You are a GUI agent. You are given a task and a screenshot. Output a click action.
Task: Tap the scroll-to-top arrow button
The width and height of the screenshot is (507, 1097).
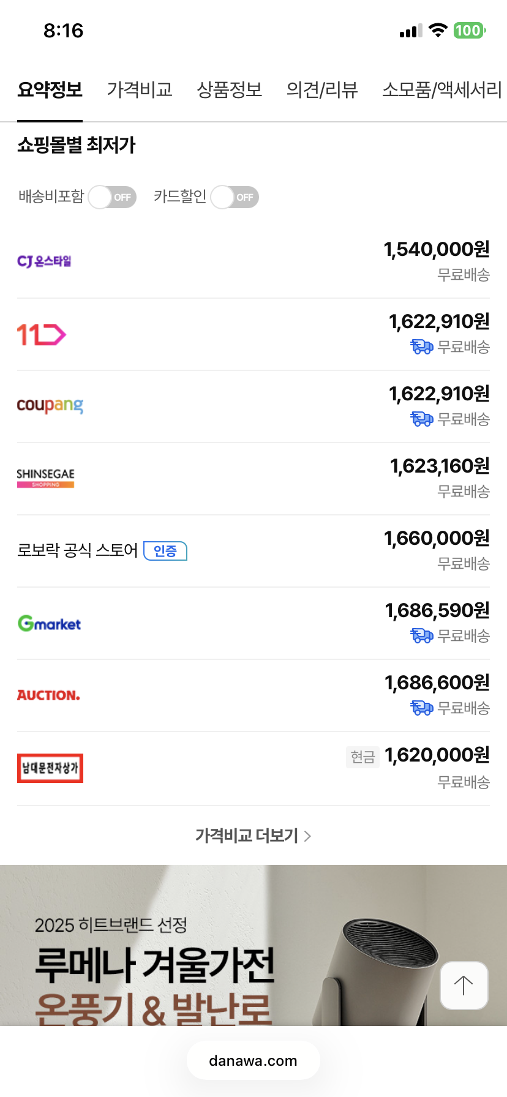click(x=464, y=986)
